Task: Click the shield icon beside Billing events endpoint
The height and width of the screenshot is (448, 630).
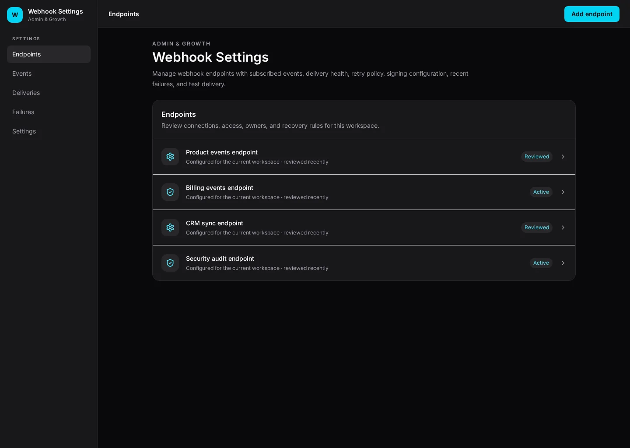Action: point(170,192)
